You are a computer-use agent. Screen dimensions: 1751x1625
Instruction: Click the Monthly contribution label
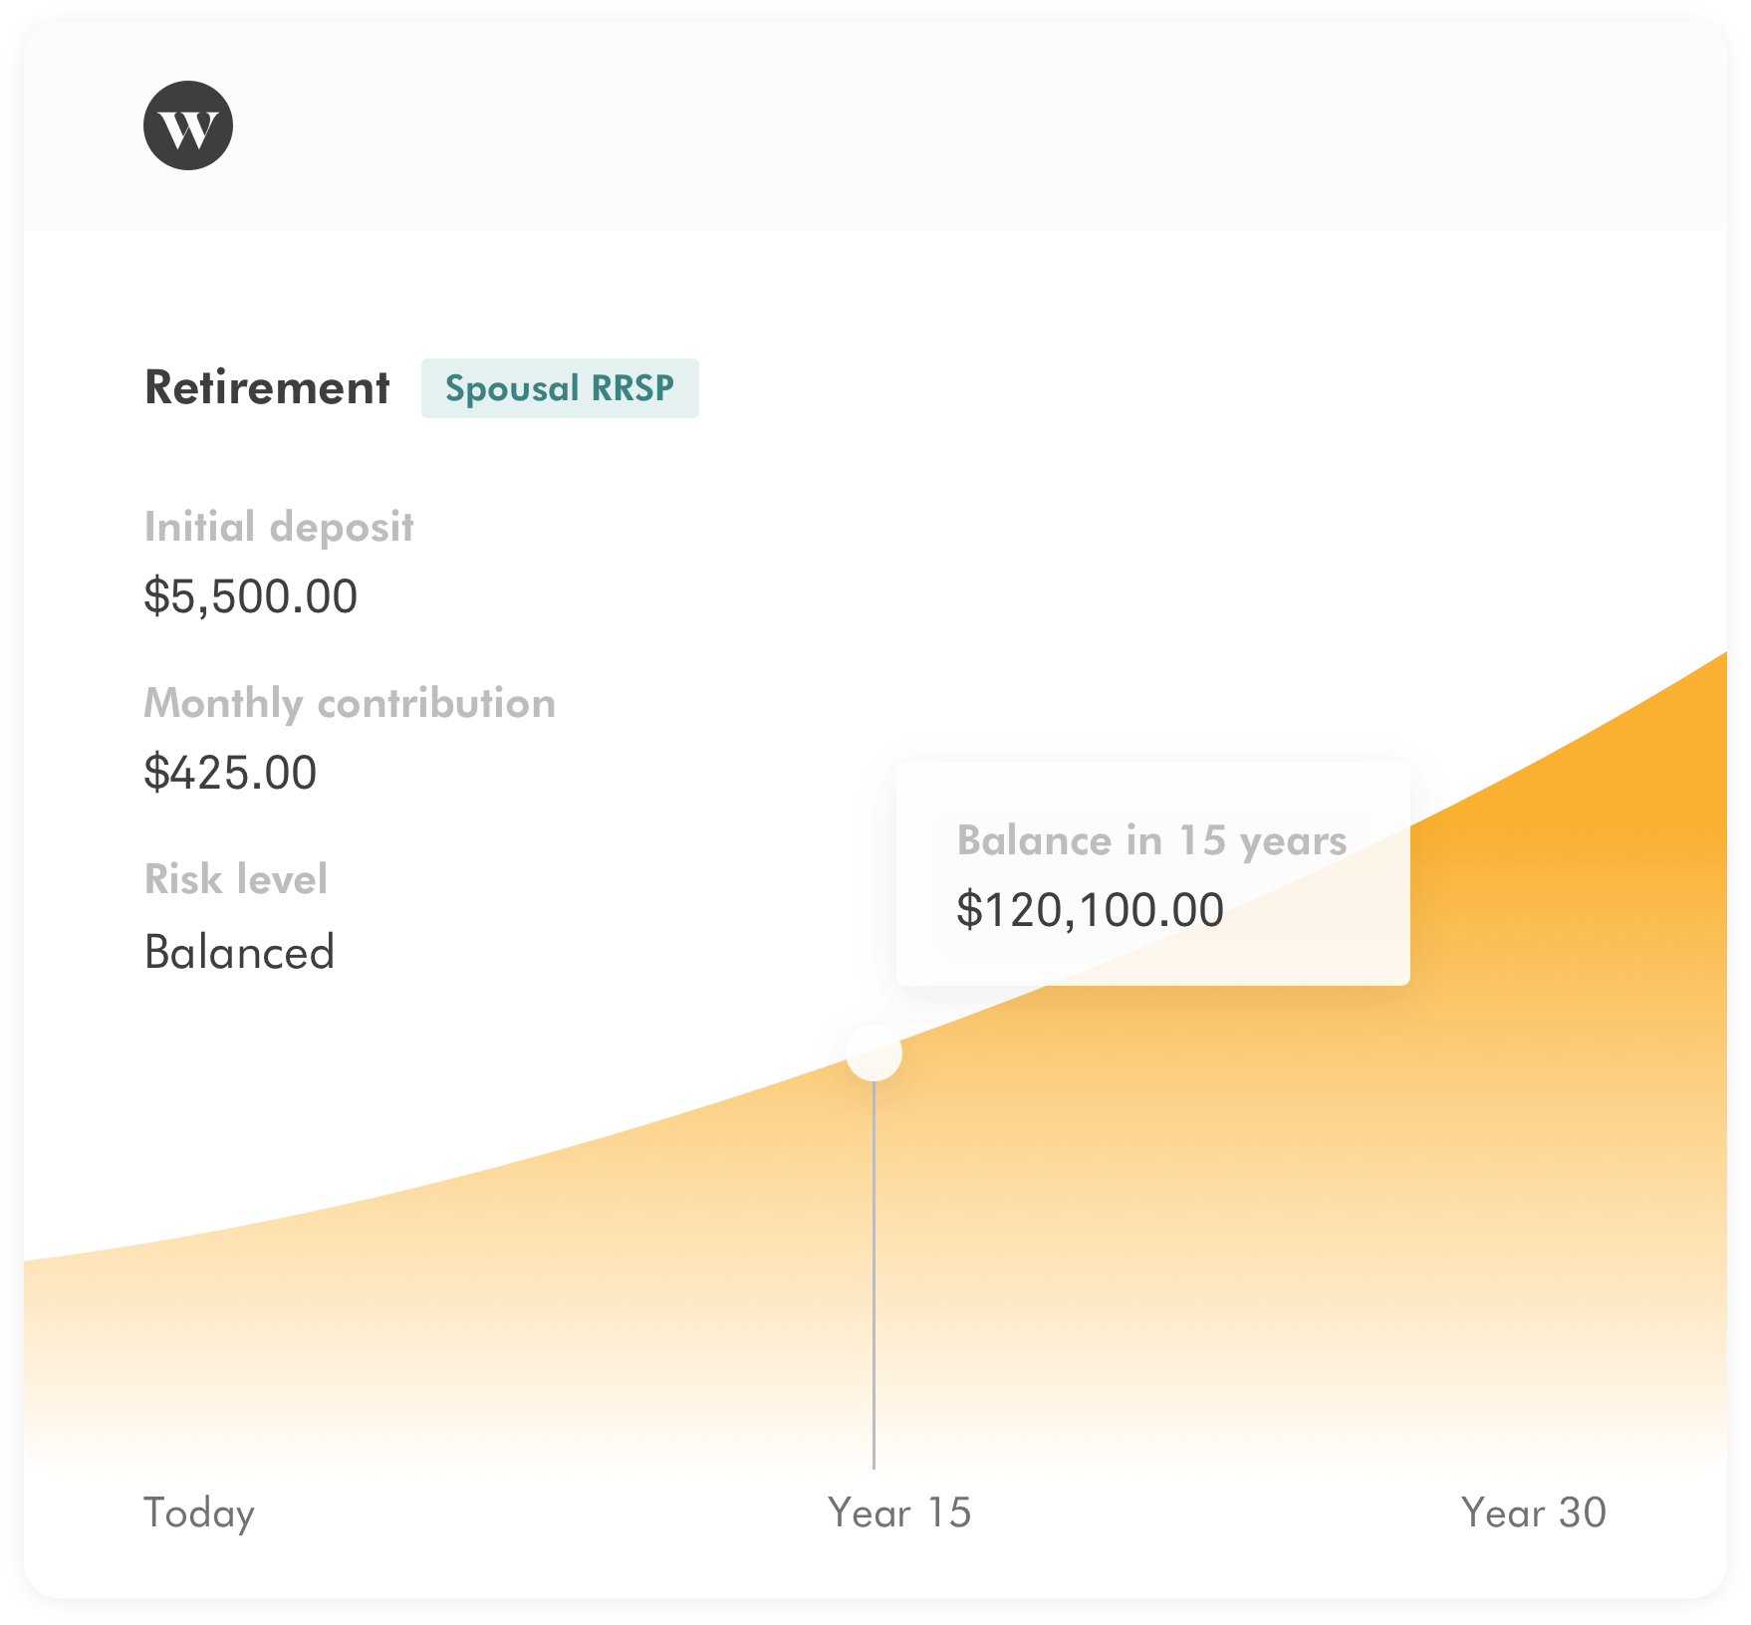click(350, 703)
